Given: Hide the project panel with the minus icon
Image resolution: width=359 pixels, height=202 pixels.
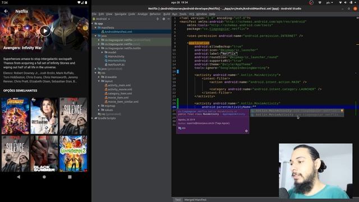Looking at the screenshot, I should pos(168,19).
